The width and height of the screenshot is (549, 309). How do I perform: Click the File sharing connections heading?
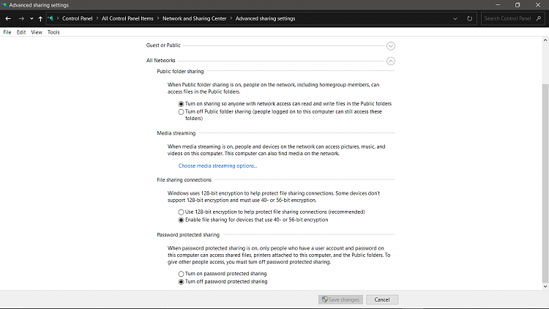[184, 179]
